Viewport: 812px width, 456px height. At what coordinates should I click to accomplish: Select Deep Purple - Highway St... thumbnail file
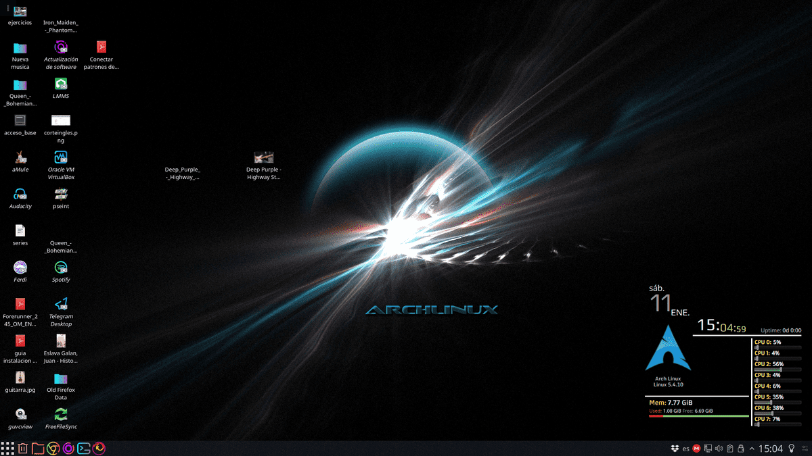tap(263, 166)
